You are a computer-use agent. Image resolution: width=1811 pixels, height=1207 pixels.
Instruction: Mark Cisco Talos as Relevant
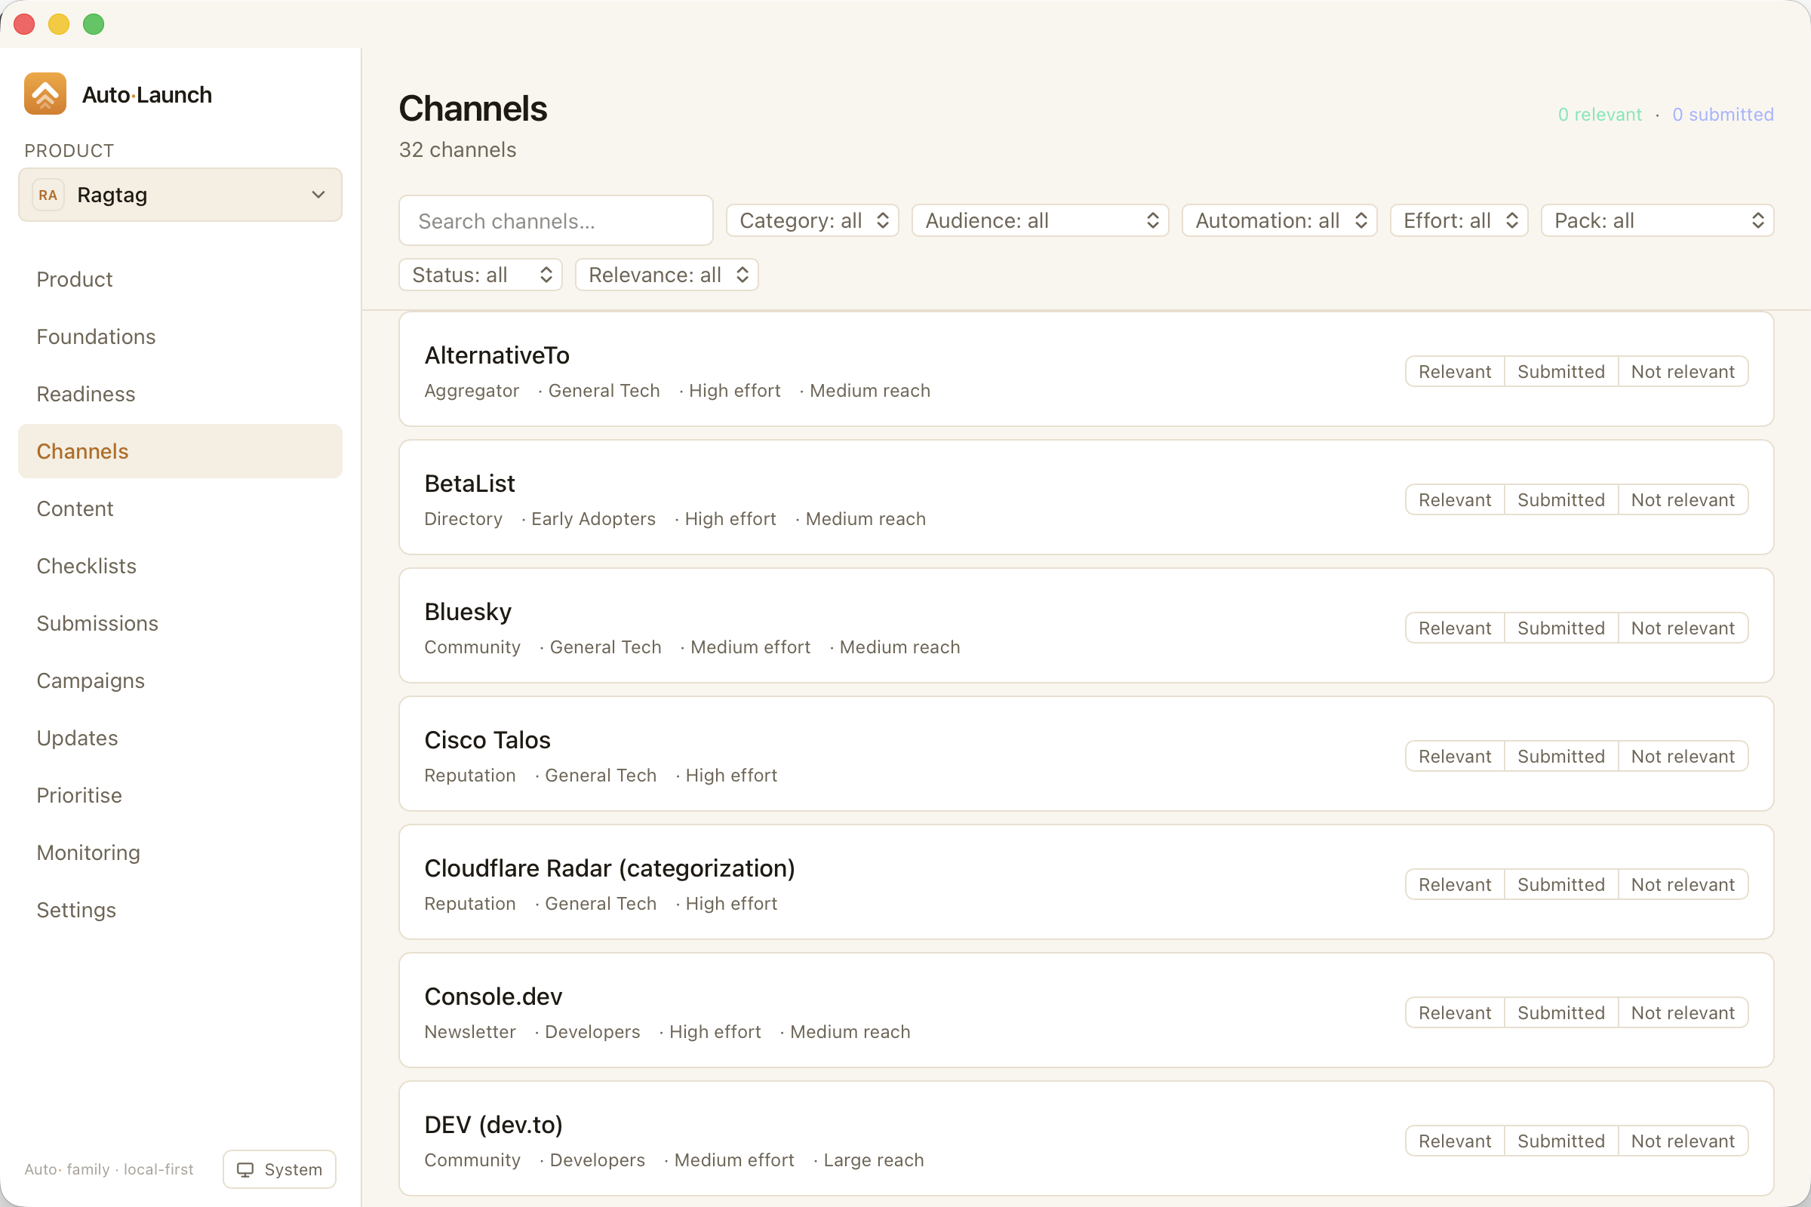pyautogui.click(x=1455, y=757)
